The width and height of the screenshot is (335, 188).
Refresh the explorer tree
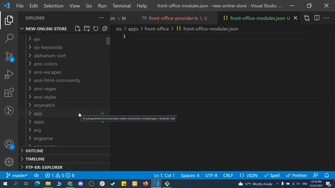[x=96, y=29]
